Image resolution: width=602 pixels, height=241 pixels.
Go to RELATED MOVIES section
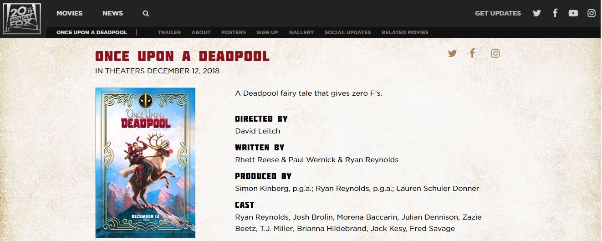pyautogui.click(x=405, y=32)
